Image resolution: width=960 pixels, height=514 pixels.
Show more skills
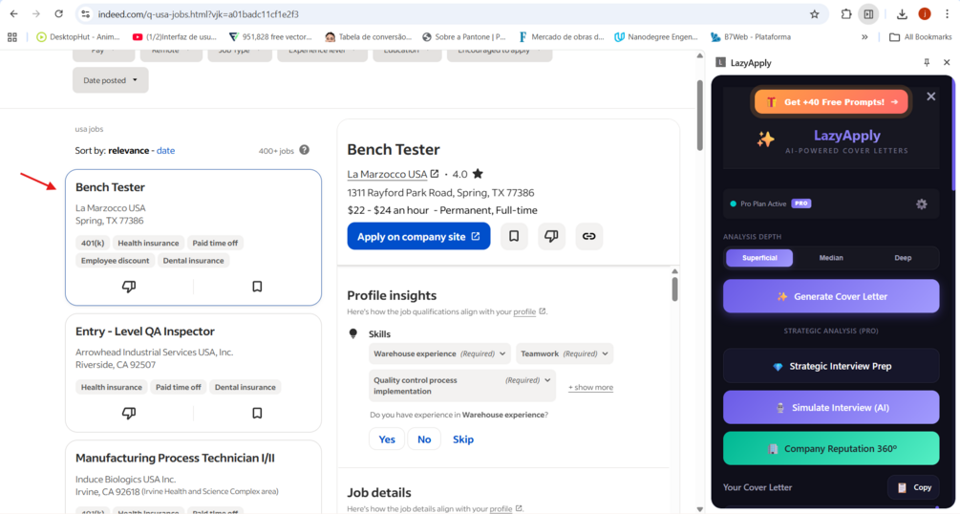[x=590, y=387]
